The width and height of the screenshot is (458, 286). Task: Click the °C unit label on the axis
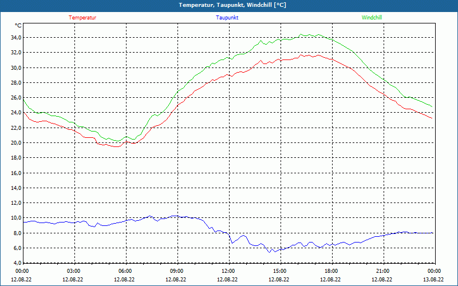click(x=18, y=26)
